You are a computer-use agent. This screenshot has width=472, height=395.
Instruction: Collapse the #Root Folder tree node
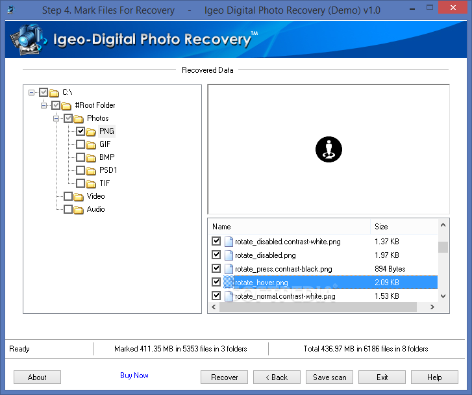(x=43, y=105)
